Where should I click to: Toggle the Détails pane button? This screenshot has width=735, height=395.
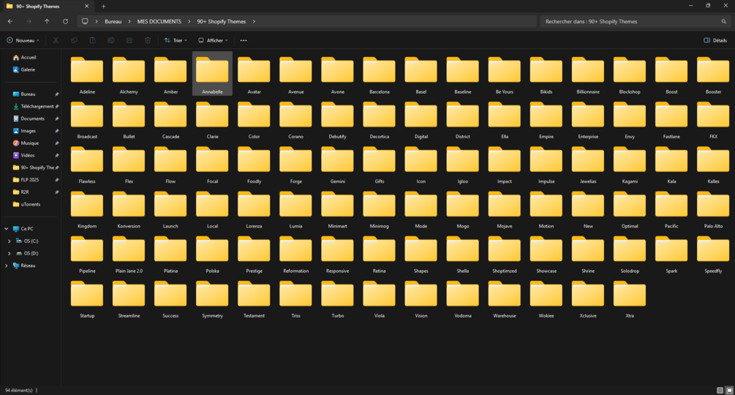715,40
